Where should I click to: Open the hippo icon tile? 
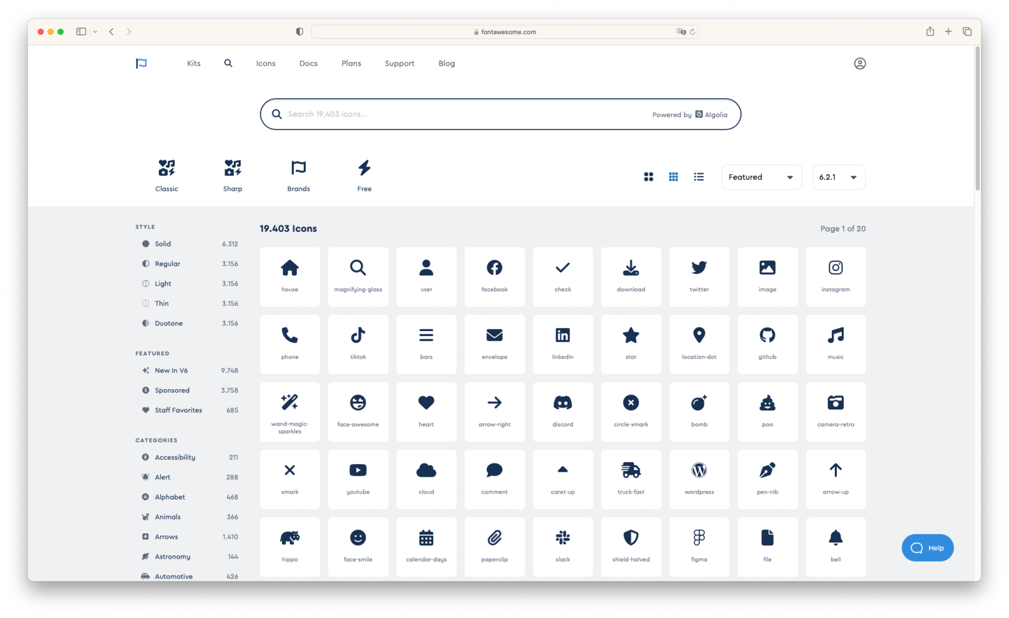click(290, 546)
